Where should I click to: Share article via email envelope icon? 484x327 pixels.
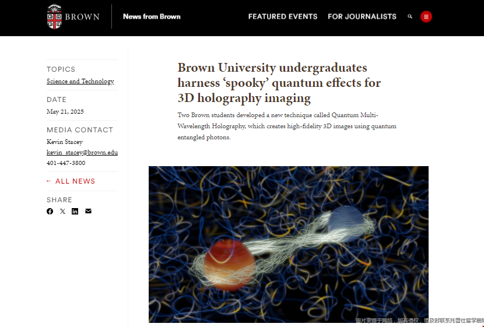[88, 211]
